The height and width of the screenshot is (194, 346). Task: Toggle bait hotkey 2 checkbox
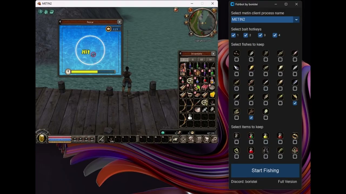pyautogui.click(x=246, y=35)
